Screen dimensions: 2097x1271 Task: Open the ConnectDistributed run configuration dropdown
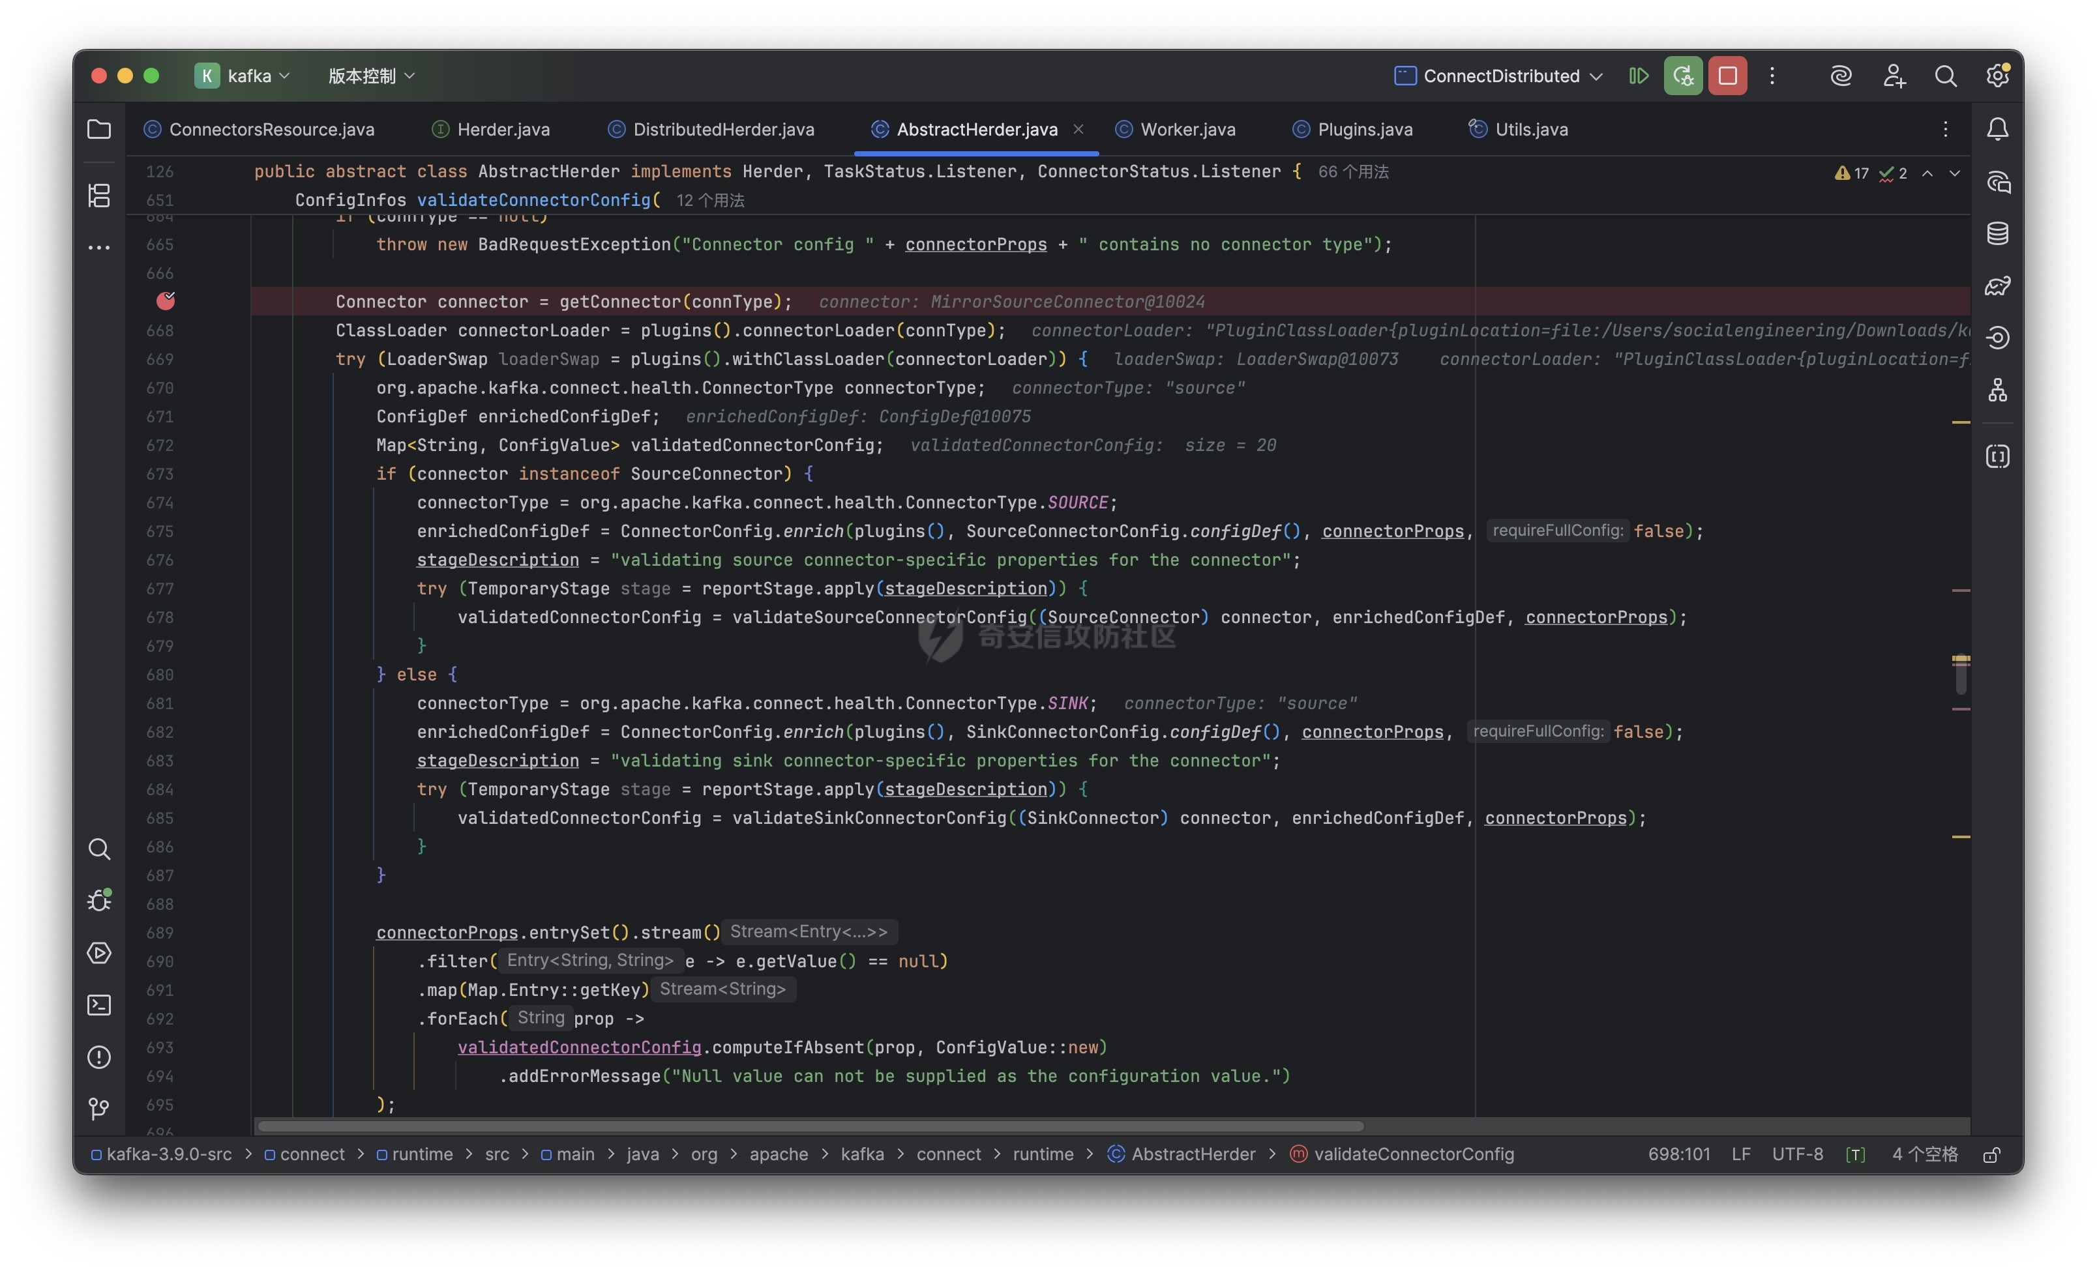[x=1500, y=76]
